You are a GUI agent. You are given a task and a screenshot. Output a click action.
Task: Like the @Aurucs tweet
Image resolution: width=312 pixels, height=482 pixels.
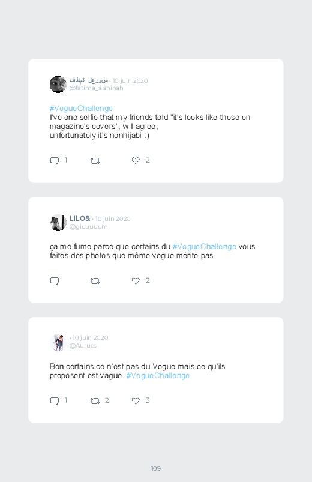tap(136, 400)
